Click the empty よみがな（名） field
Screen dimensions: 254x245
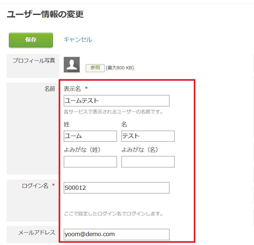148,161
